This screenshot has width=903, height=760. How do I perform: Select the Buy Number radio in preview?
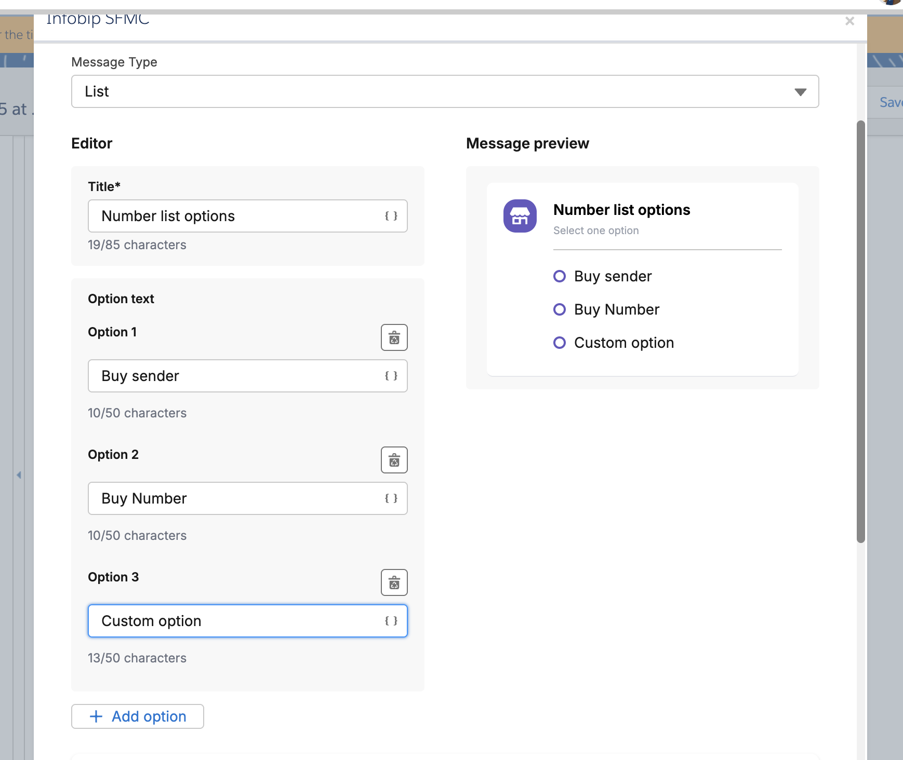(560, 309)
